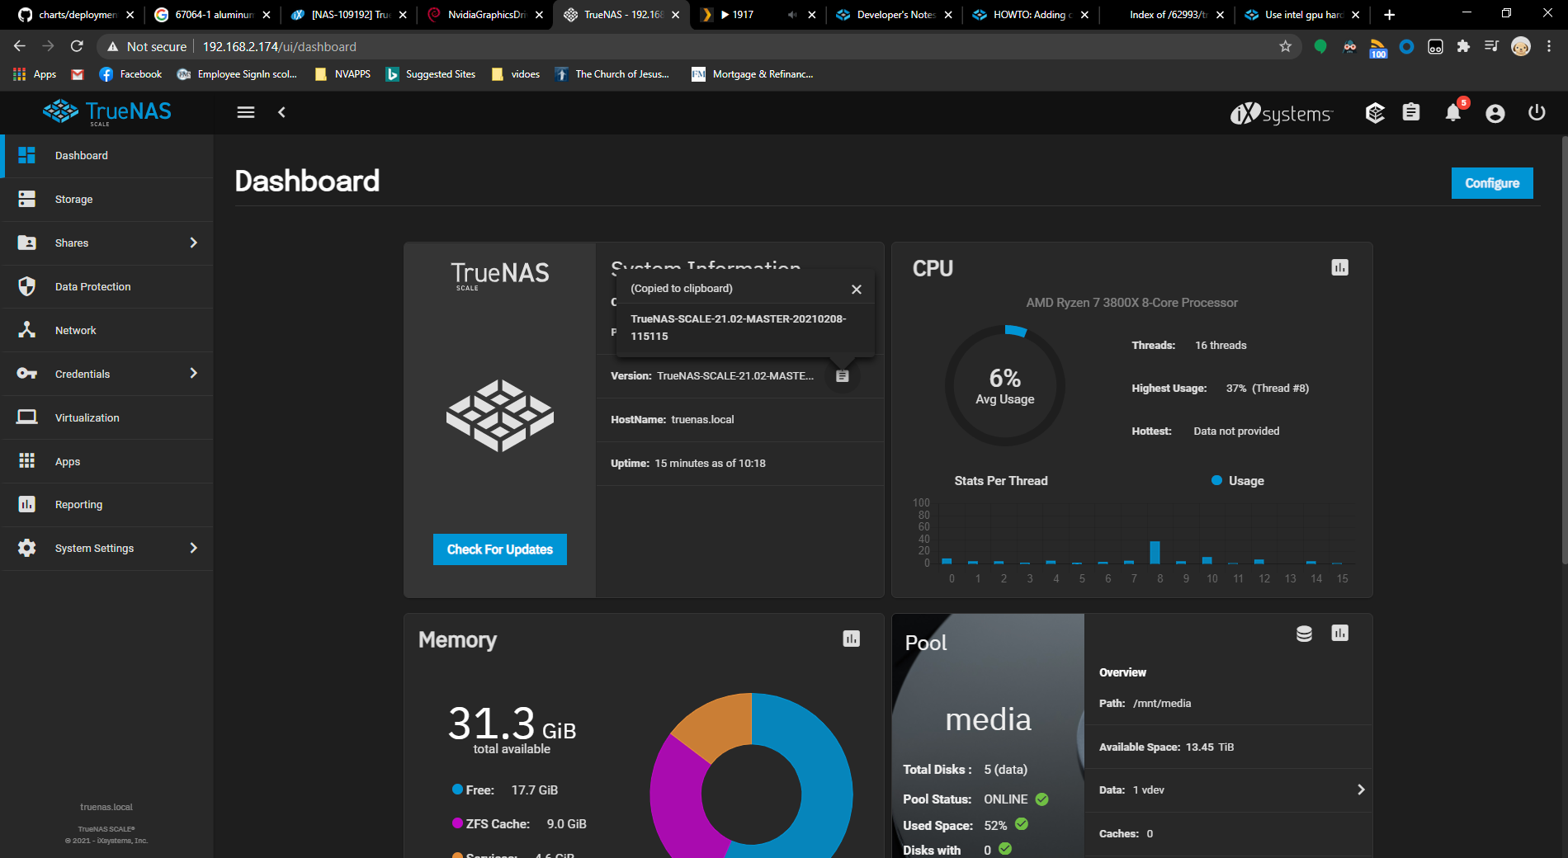
Task: Click the Path /mnt/media text
Action: tap(1145, 704)
